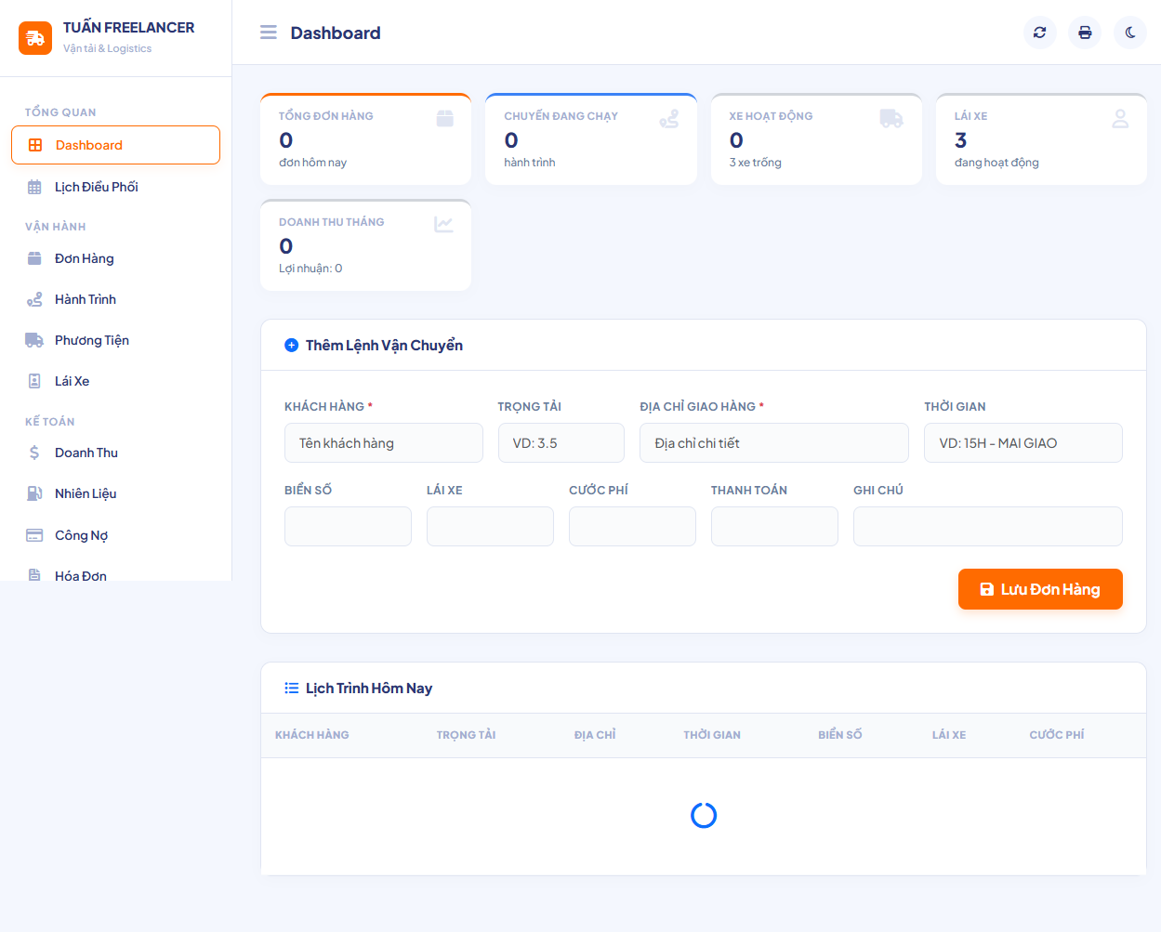Click the Hành Trình route icon
The width and height of the screenshot is (1161, 932).
[x=34, y=299]
